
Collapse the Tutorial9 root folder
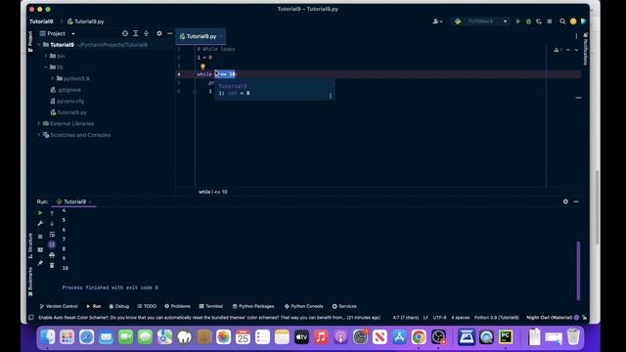39,45
